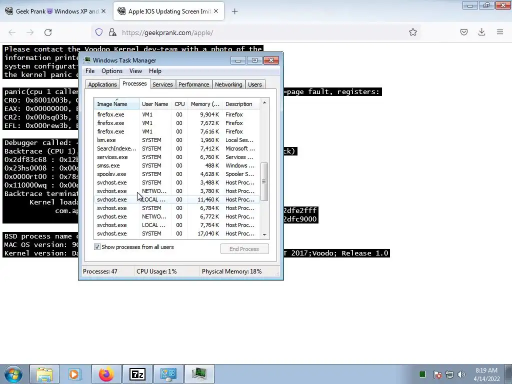Open Windows Media Player taskbar icon
512x384 pixels.
coord(74,374)
